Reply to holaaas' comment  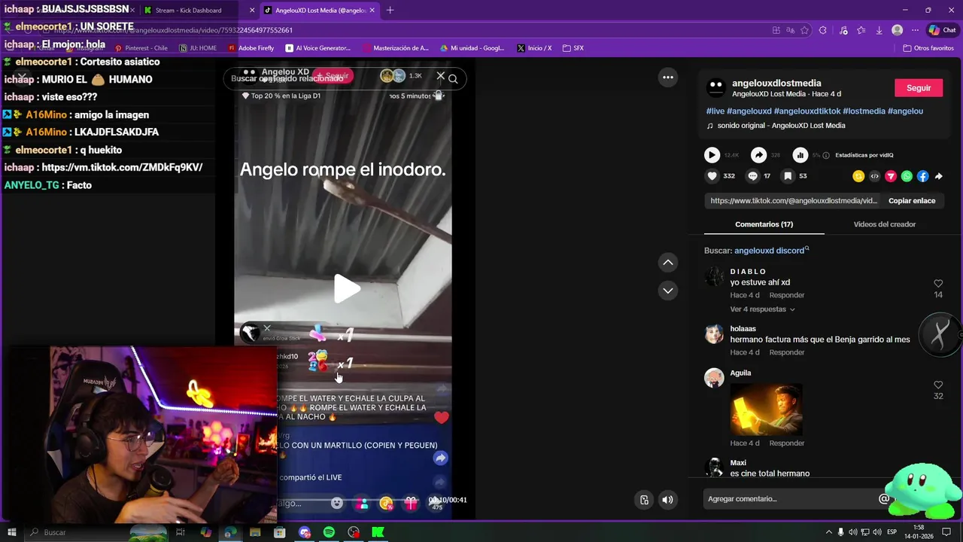(x=787, y=352)
